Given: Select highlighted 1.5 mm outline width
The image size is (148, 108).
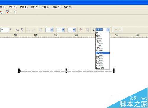Looking at the screenshot, I should point(102,53).
